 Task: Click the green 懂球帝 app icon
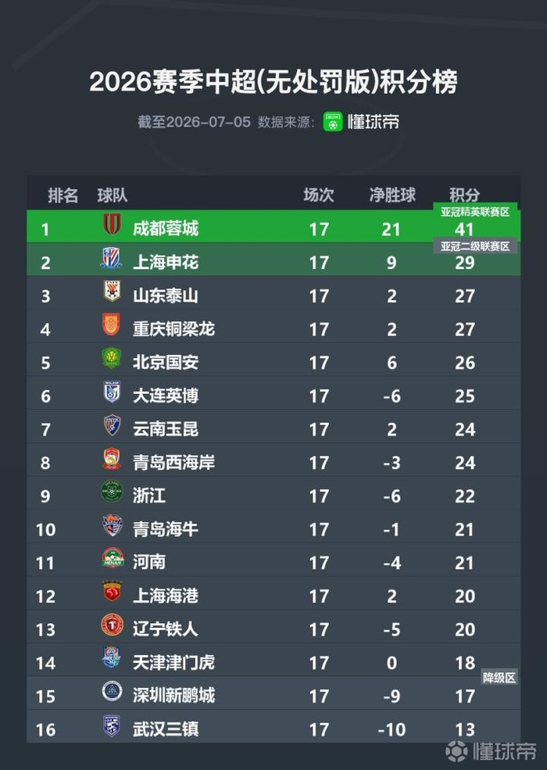tap(332, 122)
